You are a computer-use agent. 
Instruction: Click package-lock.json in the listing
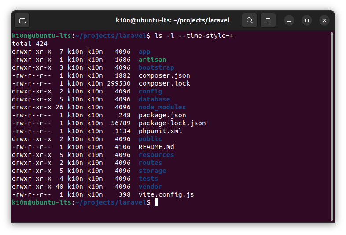(172, 123)
